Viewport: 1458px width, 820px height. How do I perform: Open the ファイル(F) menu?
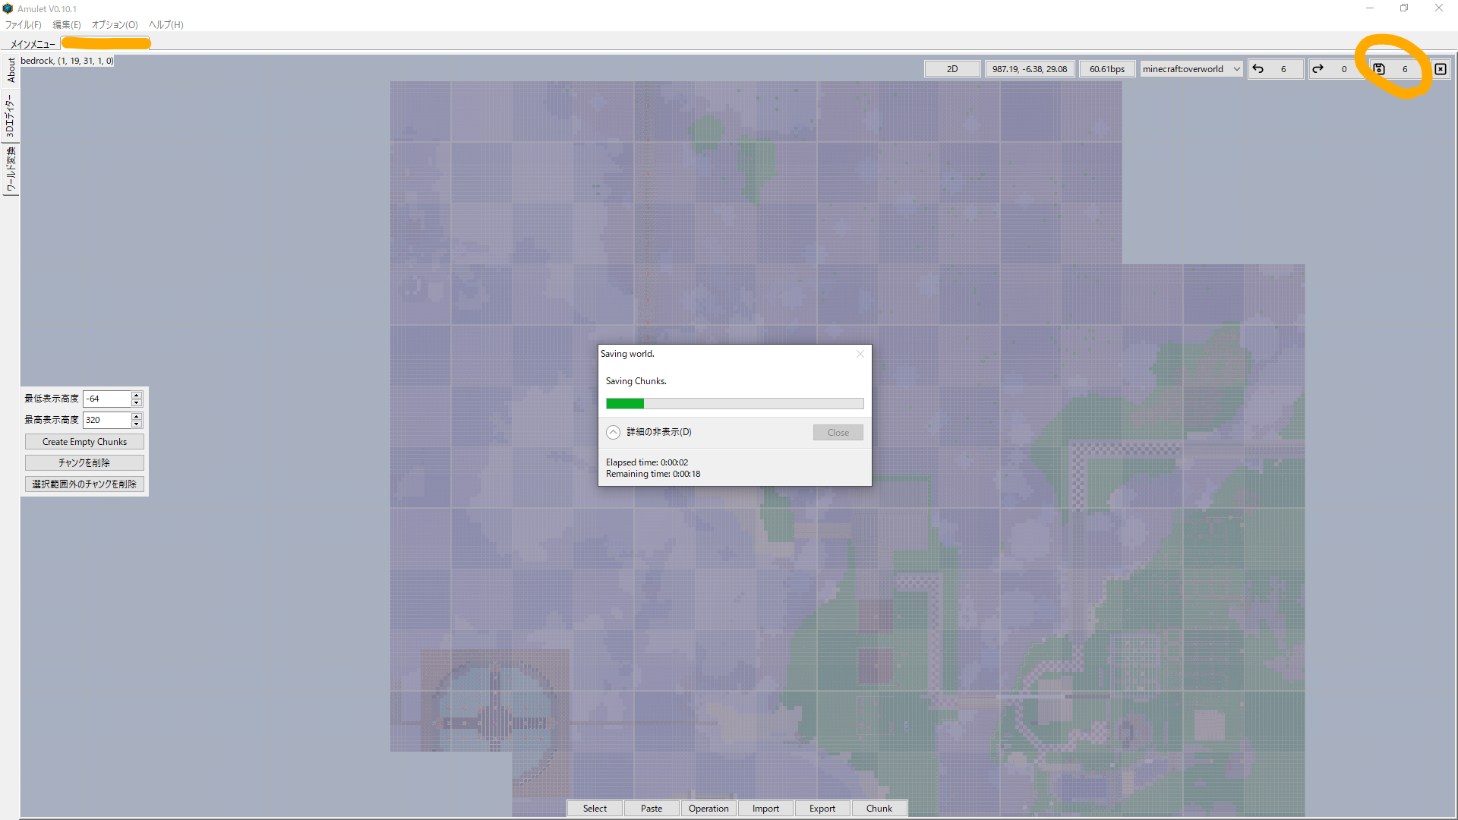(24, 24)
